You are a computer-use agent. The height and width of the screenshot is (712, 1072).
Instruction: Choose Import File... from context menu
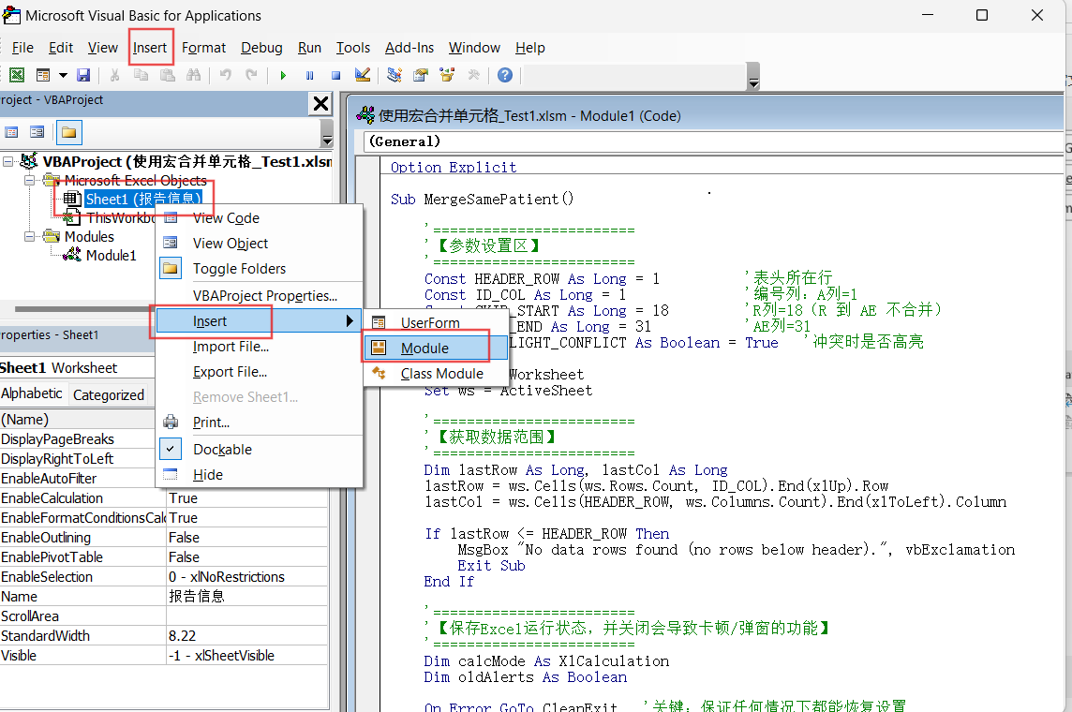point(260,347)
